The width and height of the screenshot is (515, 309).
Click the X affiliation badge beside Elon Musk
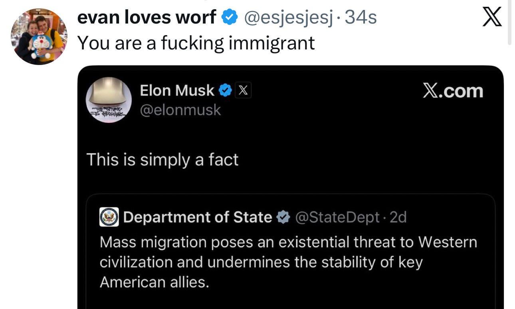[x=243, y=91]
